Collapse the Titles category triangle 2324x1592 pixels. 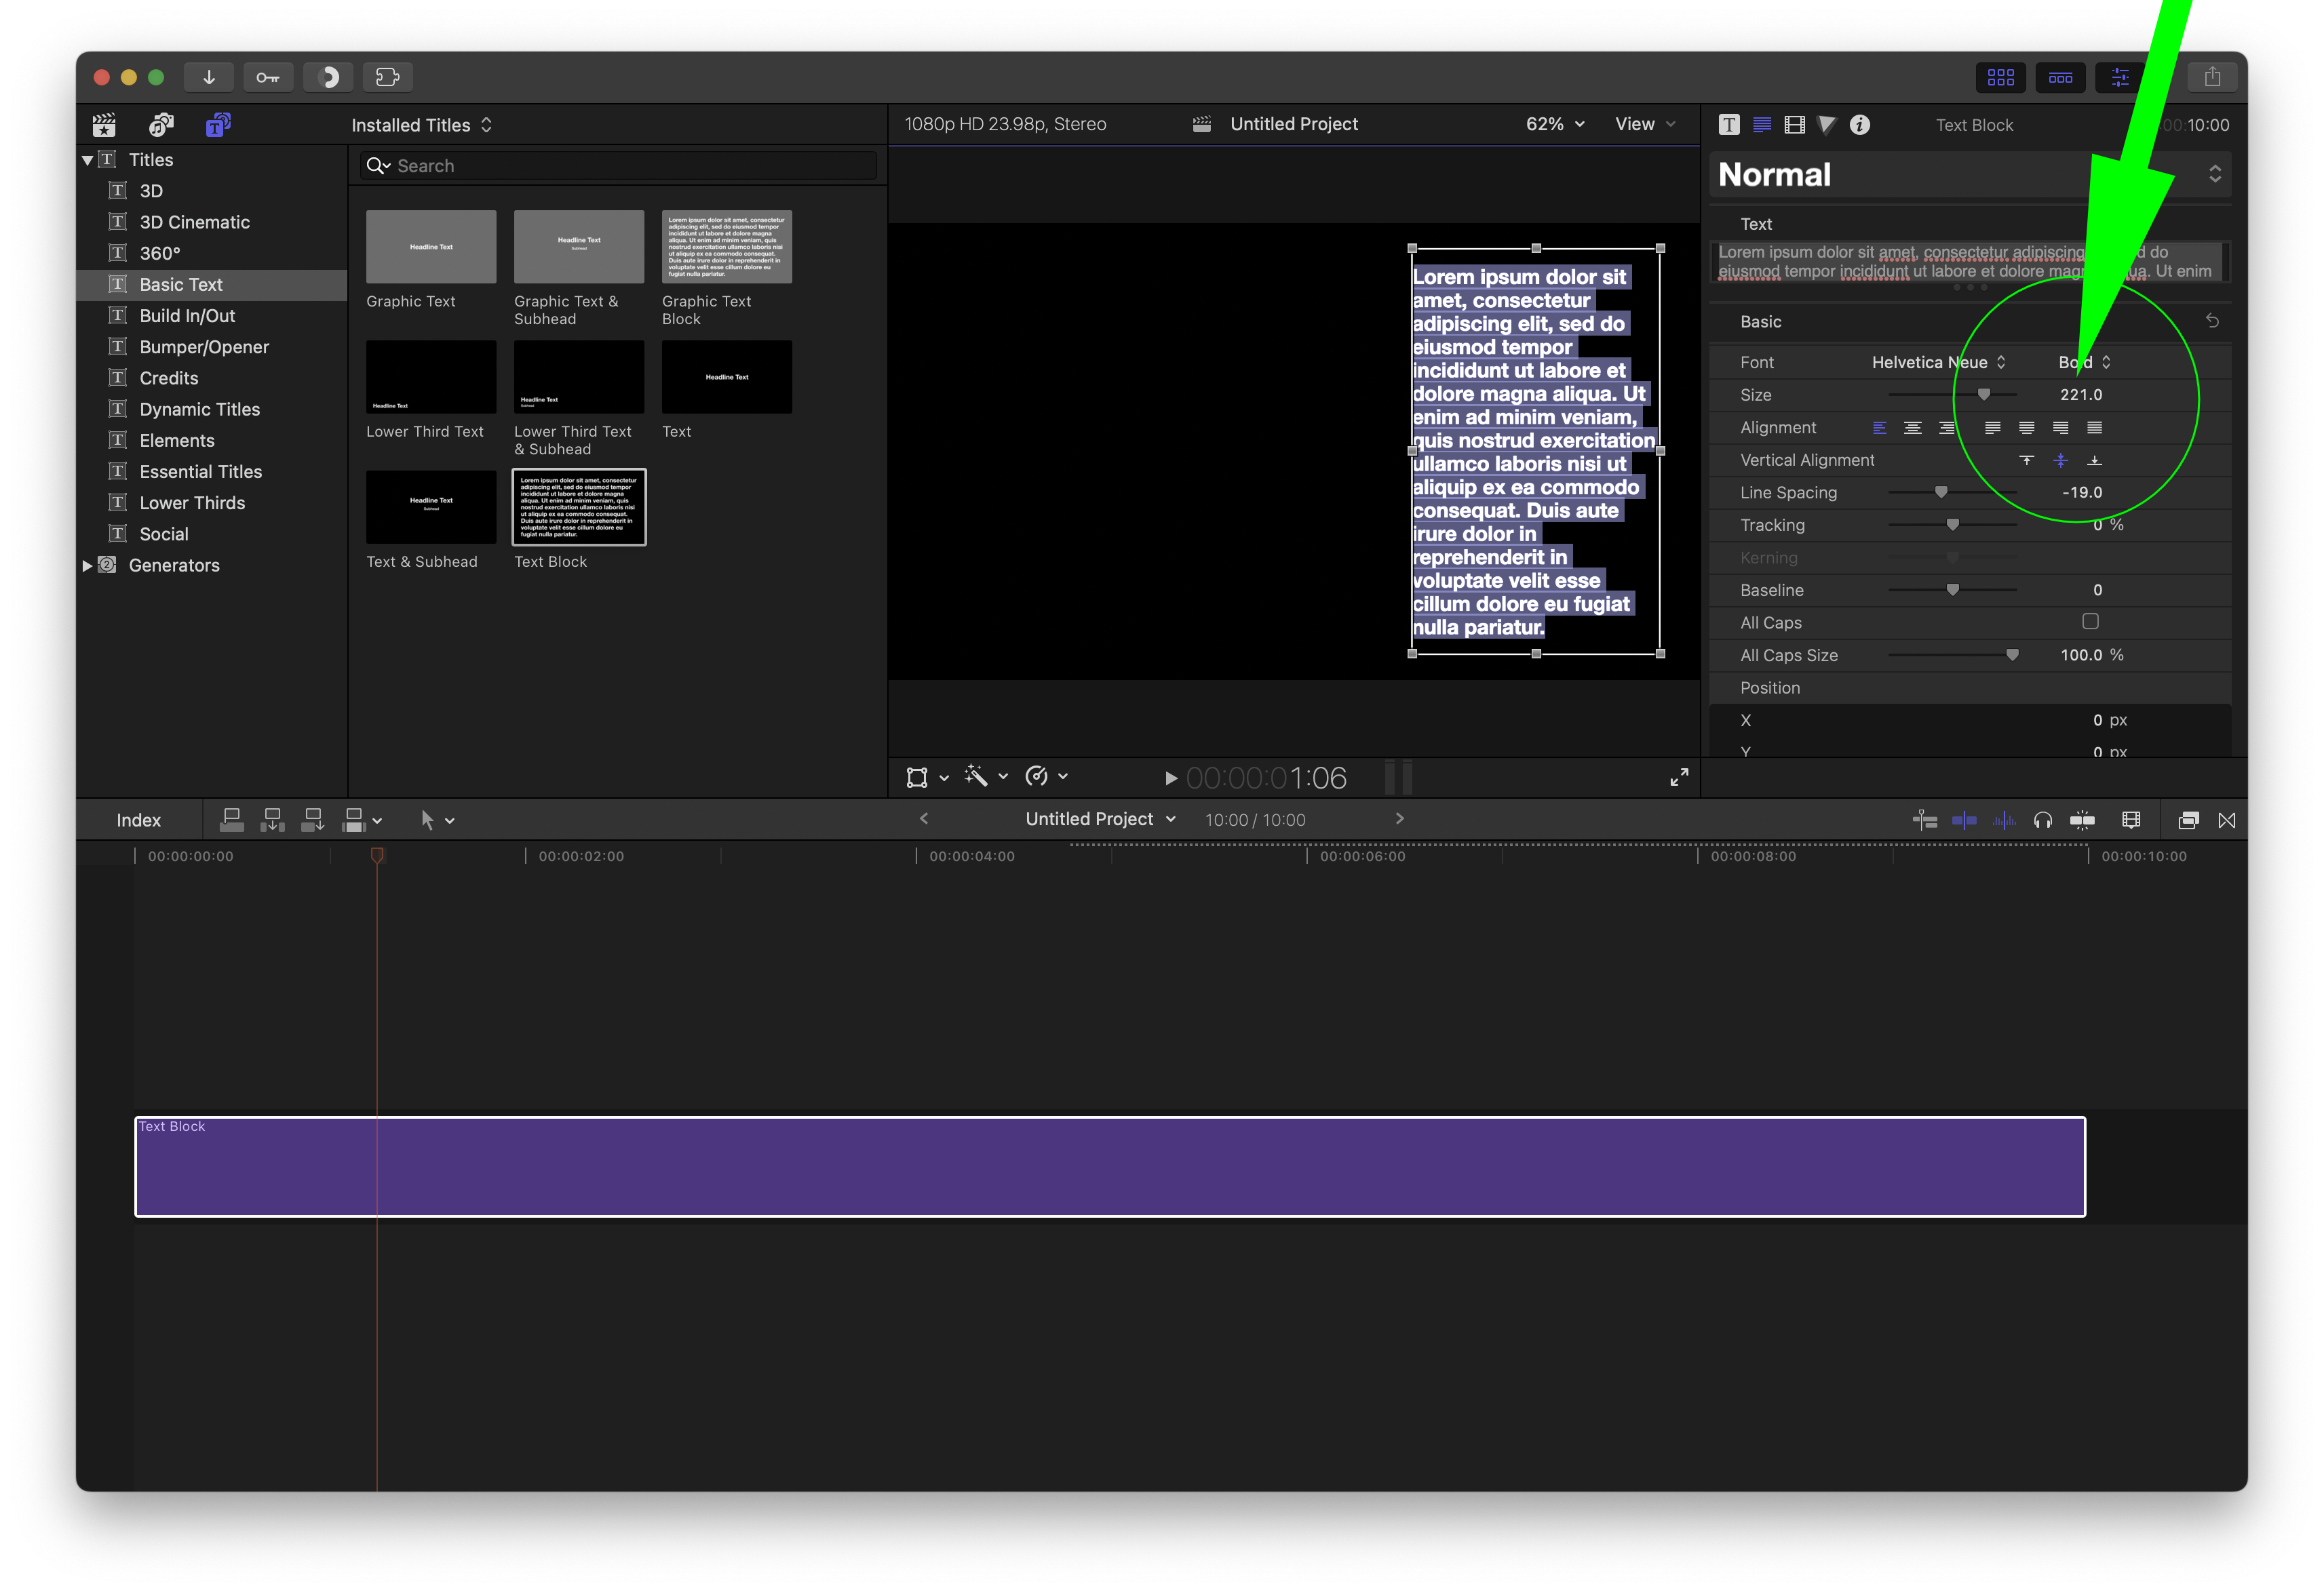click(88, 160)
